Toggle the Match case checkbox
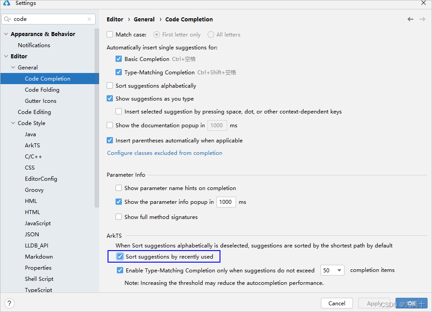Viewport: 432px width, 312px height. [x=110, y=34]
